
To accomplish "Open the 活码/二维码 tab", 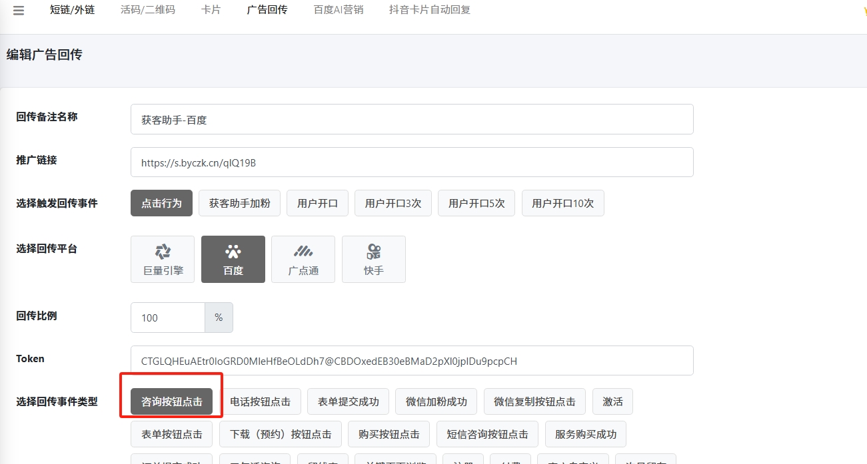I will click(148, 11).
